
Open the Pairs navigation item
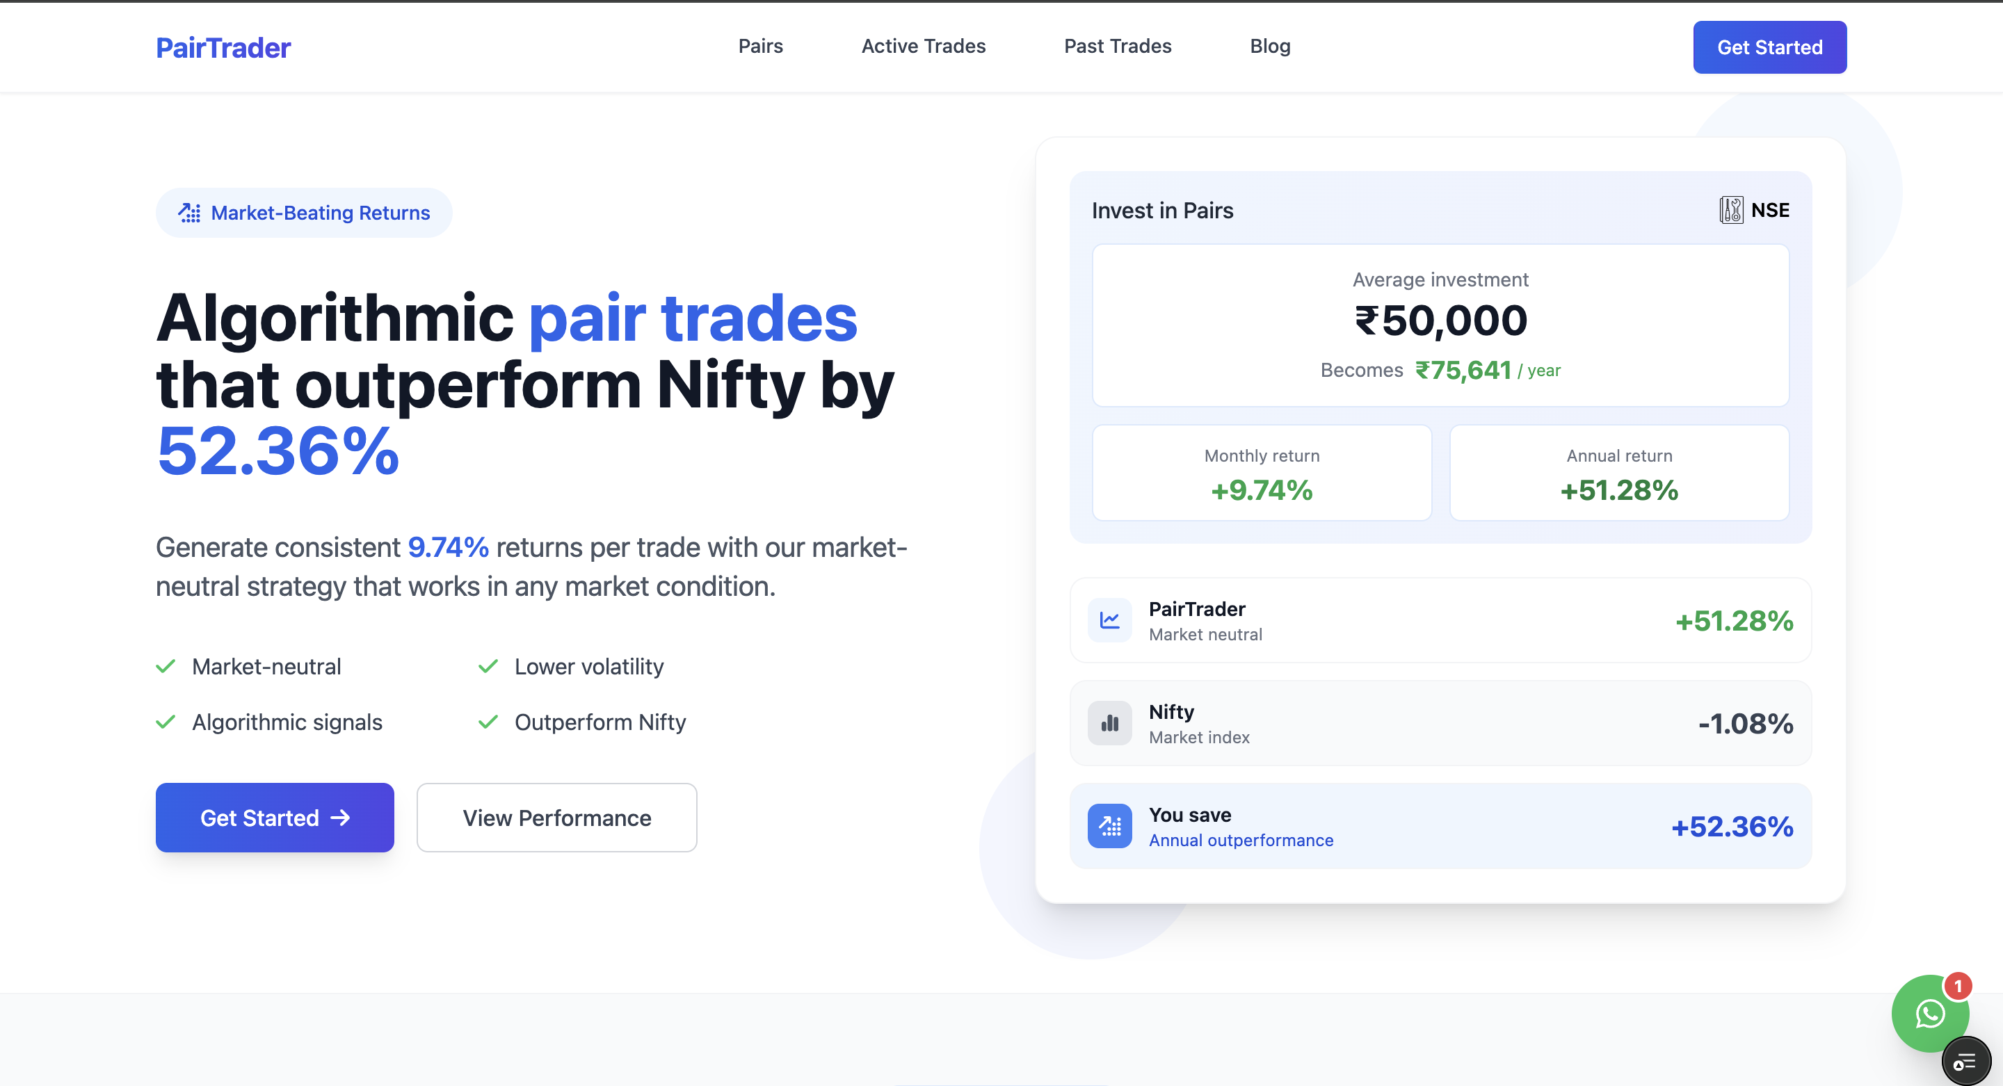point(759,46)
